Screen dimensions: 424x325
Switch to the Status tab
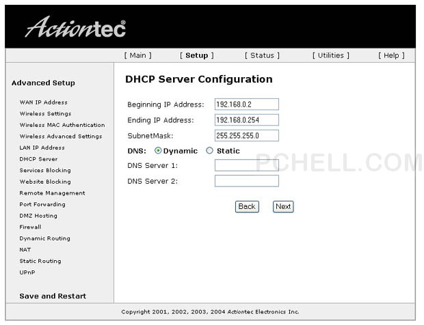point(262,55)
